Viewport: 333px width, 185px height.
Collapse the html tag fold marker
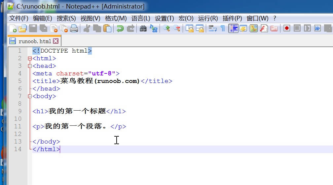(x=30, y=59)
